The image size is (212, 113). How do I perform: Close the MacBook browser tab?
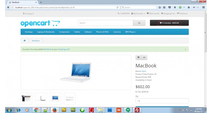click(36, 2)
